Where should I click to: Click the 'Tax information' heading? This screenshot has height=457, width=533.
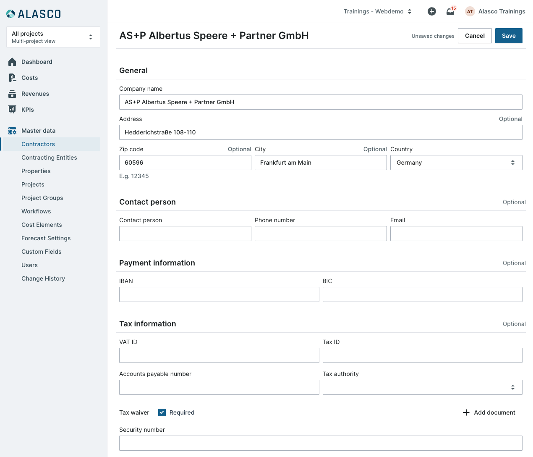[x=148, y=324]
